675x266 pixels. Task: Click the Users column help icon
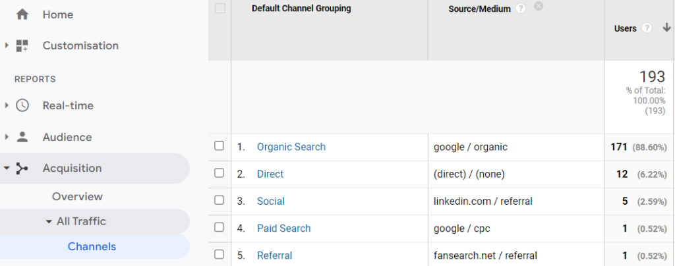click(x=647, y=28)
